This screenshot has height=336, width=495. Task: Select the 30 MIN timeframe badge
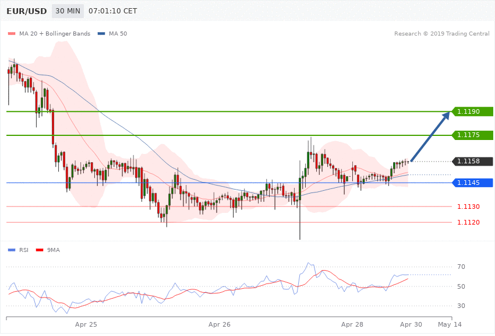pyautogui.click(x=68, y=11)
